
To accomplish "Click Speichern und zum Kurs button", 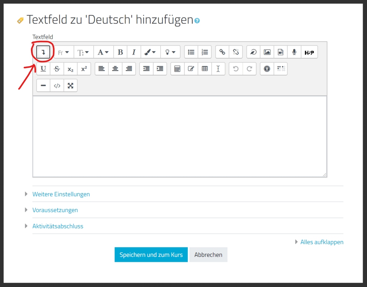I will [x=151, y=255].
